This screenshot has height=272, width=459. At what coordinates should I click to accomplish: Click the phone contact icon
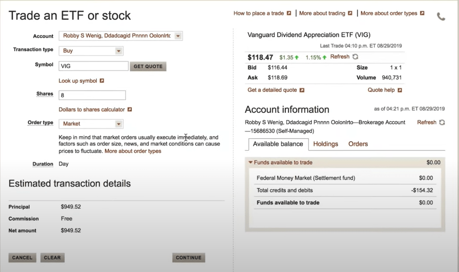[441, 17]
